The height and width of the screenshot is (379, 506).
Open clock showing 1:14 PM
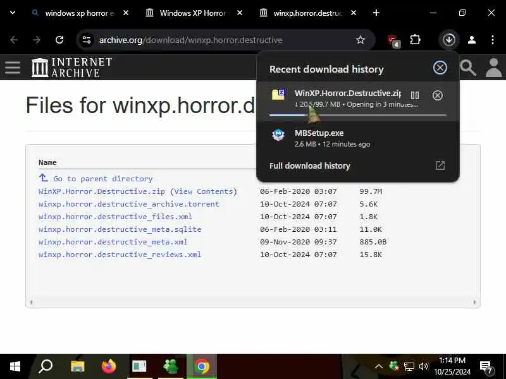click(x=452, y=366)
